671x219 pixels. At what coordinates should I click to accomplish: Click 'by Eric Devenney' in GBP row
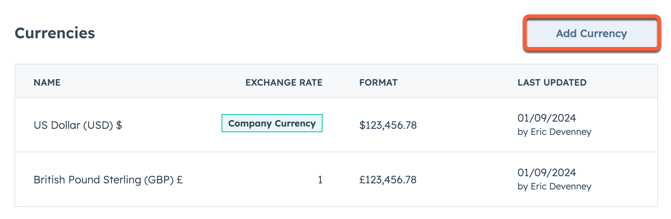(x=554, y=186)
